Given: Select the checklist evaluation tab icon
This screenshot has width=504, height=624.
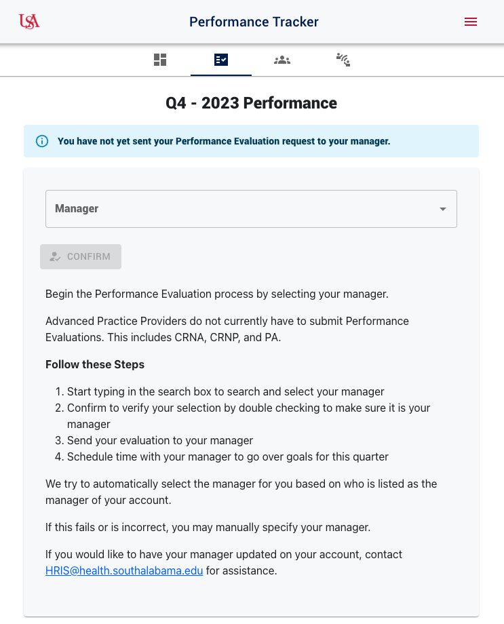Looking at the screenshot, I should pyautogui.click(x=221, y=60).
